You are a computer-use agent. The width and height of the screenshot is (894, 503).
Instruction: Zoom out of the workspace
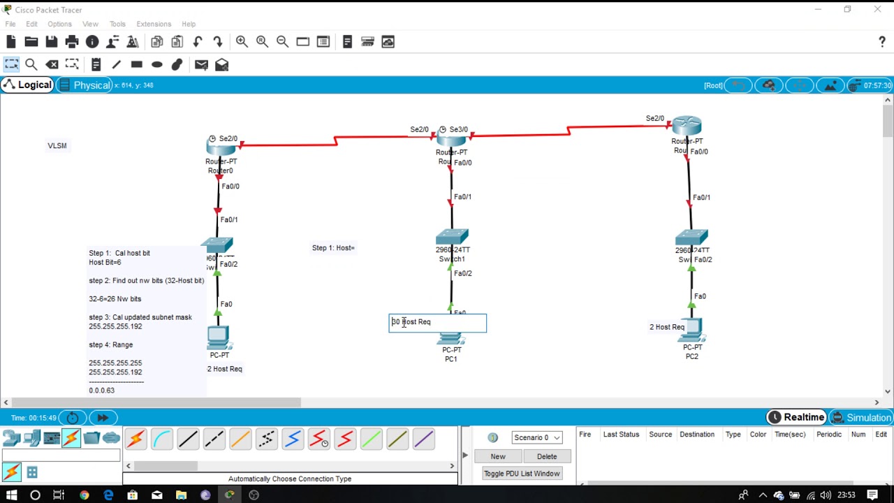coord(282,42)
